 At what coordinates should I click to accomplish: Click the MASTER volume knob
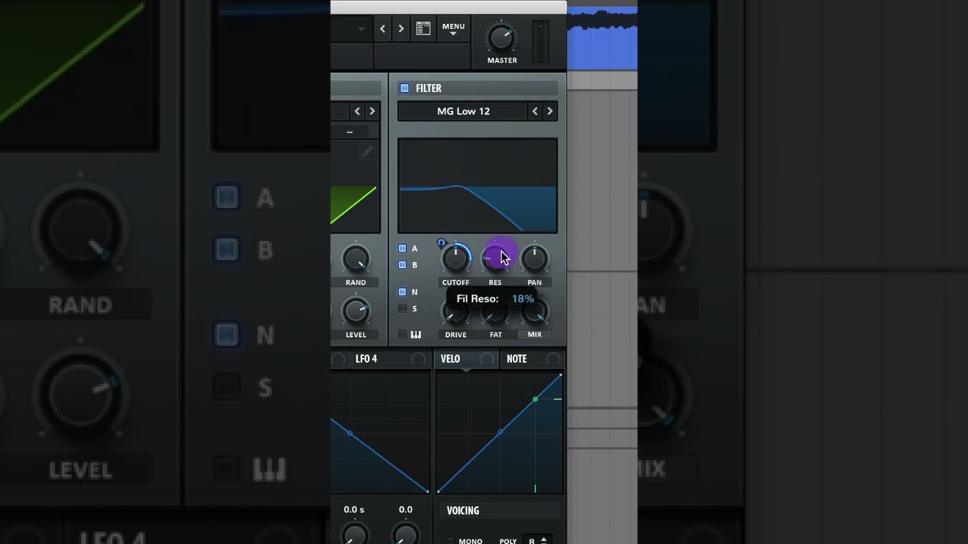501,37
